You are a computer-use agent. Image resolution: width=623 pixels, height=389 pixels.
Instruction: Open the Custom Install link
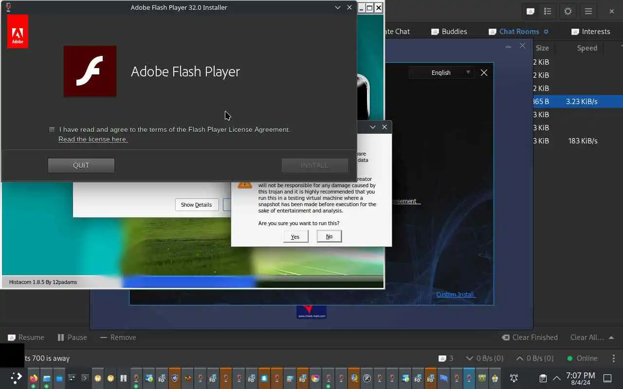[x=456, y=294]
